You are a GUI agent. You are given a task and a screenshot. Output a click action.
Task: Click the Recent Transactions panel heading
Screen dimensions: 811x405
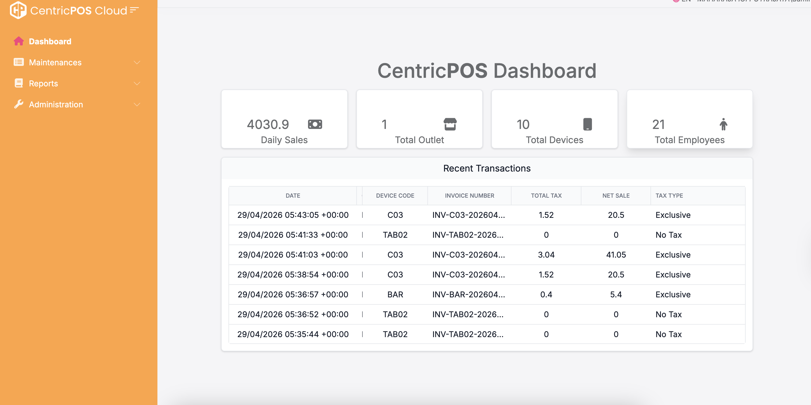coord(487,169)
